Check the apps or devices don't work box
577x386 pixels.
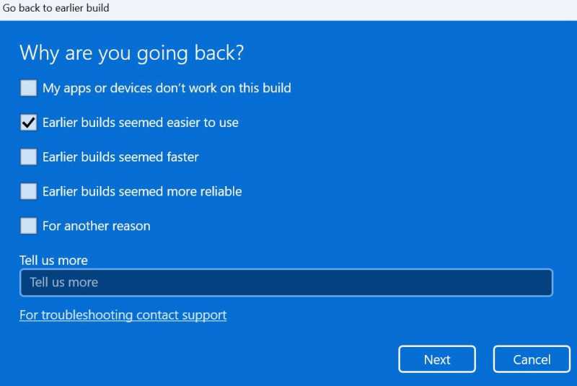click(x=28, y=88)
